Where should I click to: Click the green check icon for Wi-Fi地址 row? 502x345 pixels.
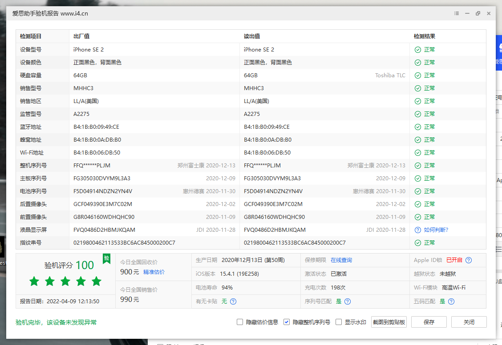pyautogui.click(x=417, y=152)
